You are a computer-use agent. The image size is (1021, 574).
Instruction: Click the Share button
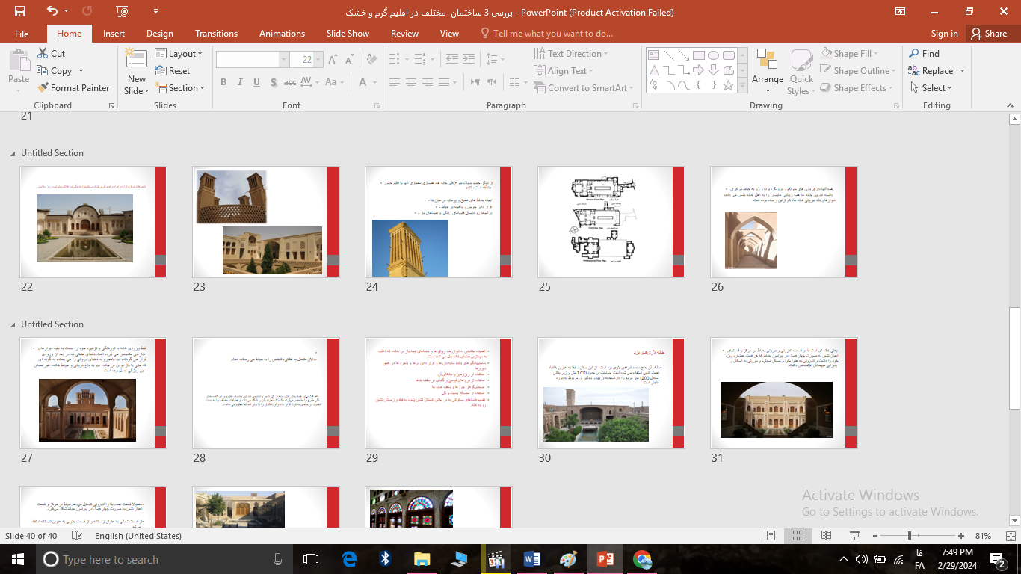[x=988, y=34]
